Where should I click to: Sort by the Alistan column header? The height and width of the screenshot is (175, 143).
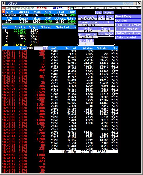click(88, 48)
